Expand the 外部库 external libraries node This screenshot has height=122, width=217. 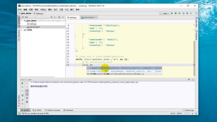[x=22, y=30]
